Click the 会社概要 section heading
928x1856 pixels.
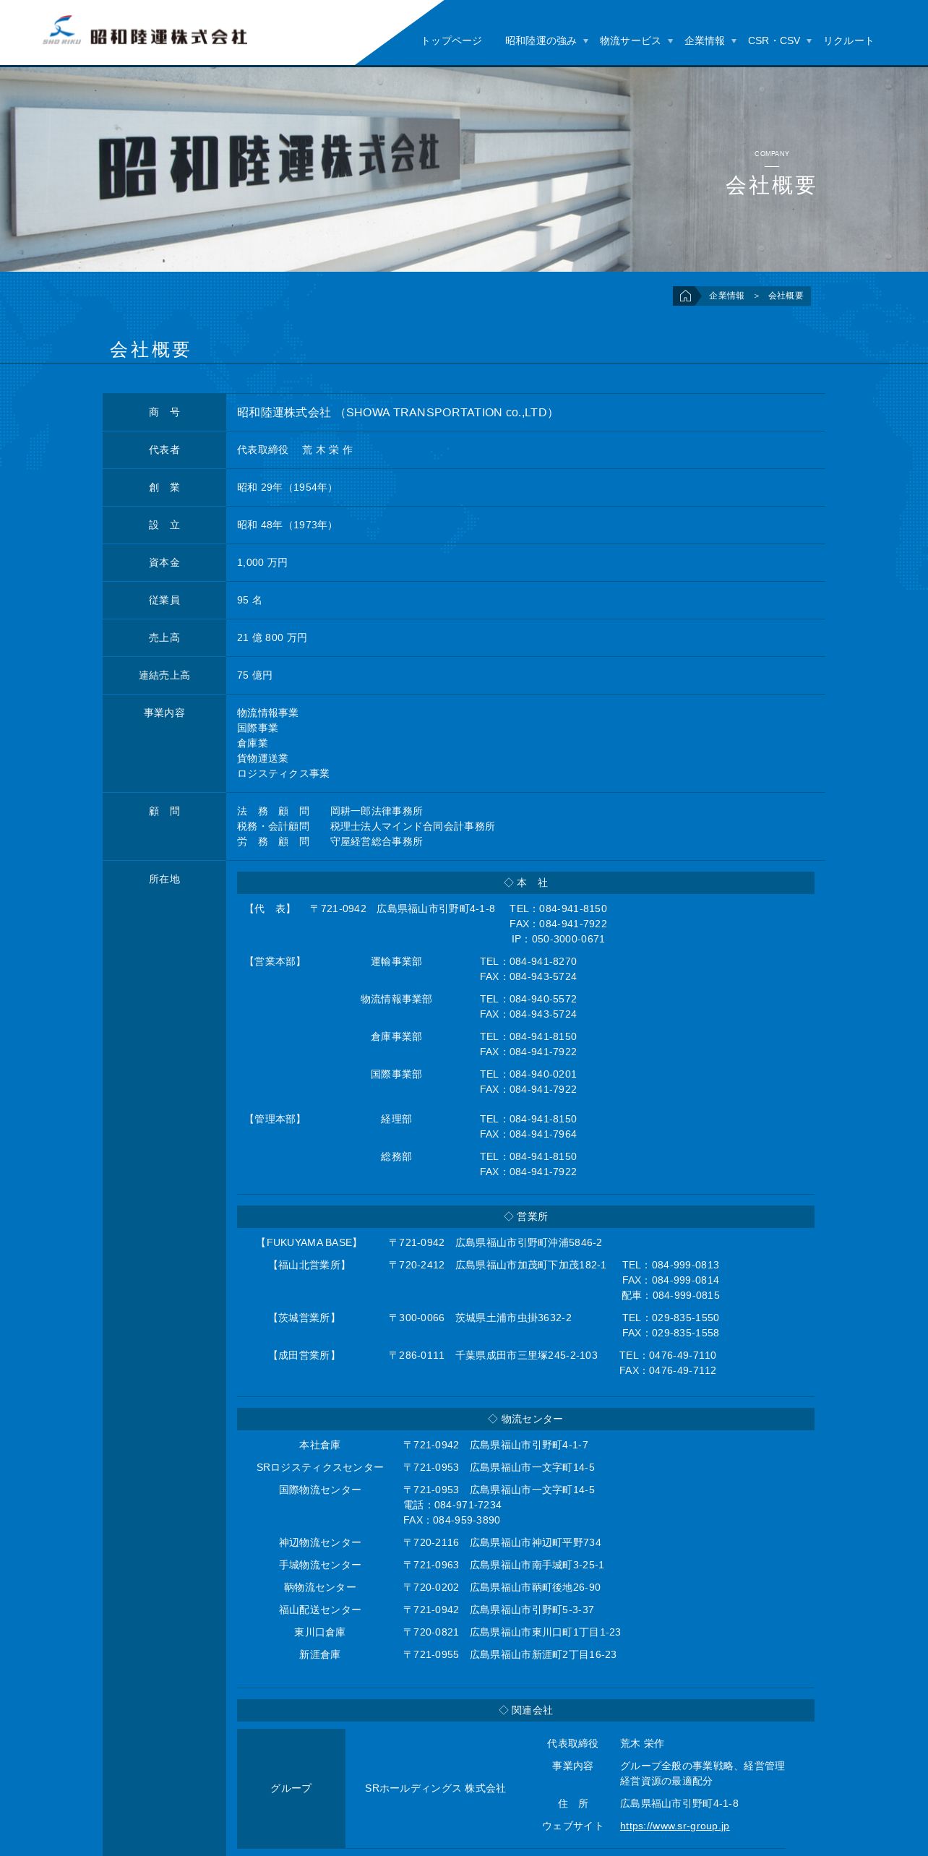150,350
